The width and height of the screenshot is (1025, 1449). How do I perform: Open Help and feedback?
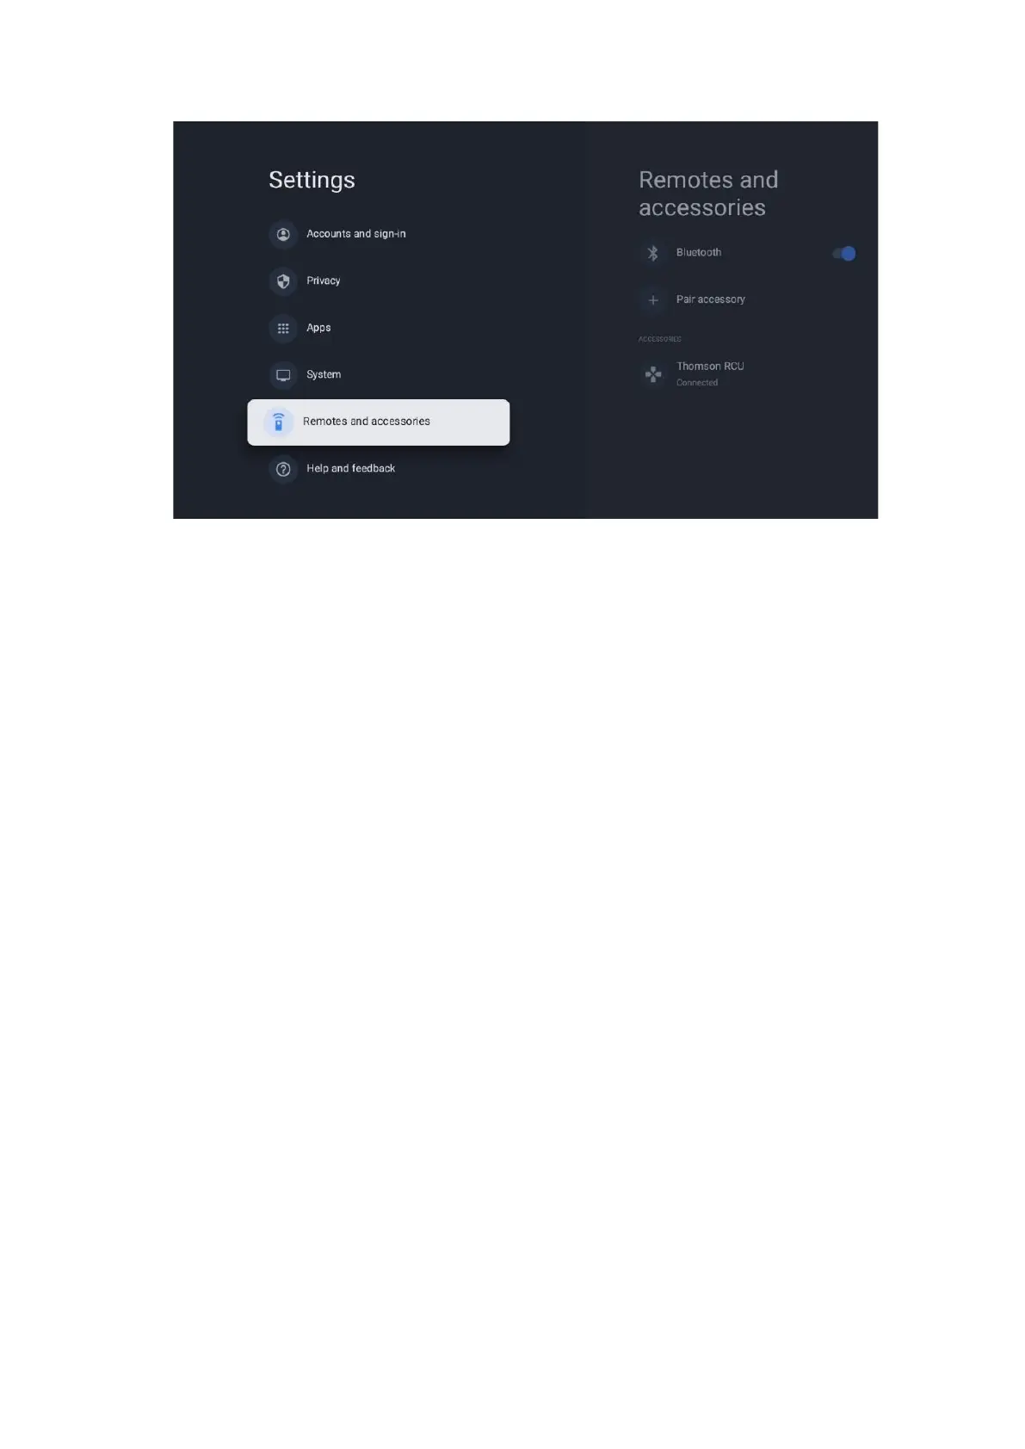350,469
